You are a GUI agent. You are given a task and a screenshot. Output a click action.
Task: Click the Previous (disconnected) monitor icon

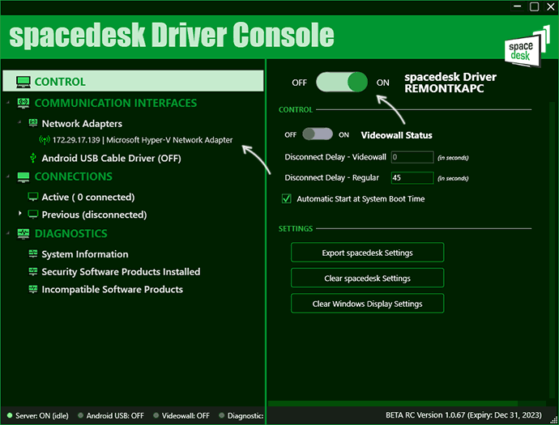click(x=32, y=214)
